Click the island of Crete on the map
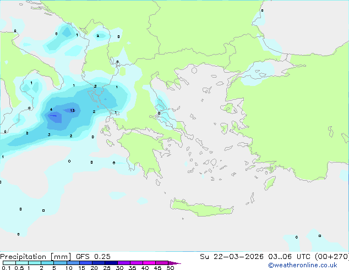 [x=201, y=208]
